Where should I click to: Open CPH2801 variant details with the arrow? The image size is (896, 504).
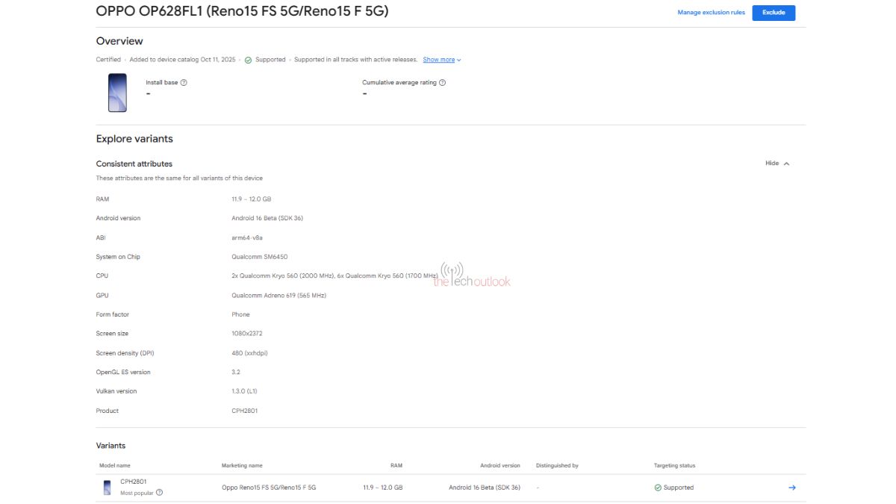pyautogui.click(x=791, y=488)
